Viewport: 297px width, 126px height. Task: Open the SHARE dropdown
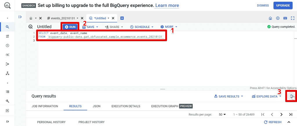(x=114, y=27)
